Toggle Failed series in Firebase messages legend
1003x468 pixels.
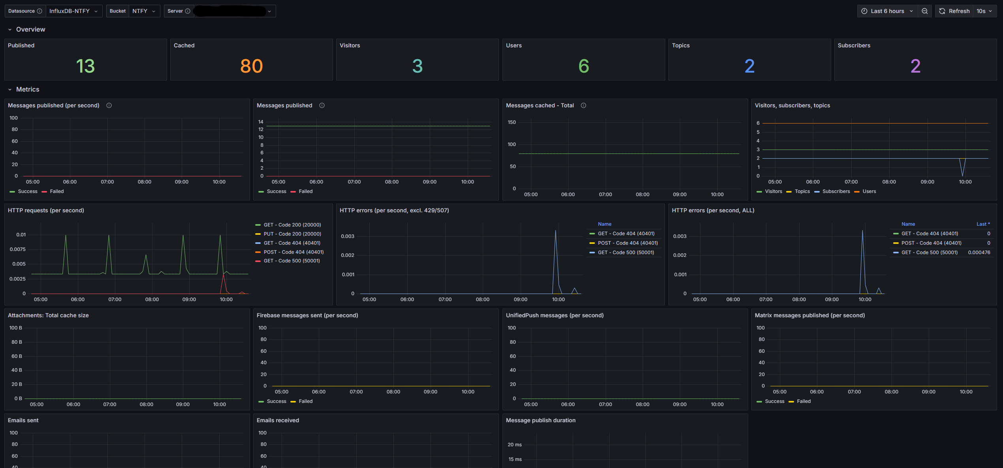[305, 401]
